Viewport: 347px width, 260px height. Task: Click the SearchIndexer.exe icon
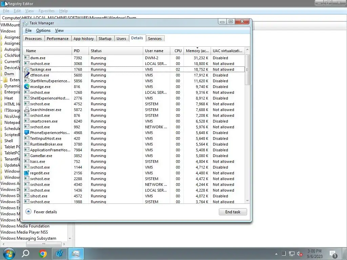tap(27, 109)
